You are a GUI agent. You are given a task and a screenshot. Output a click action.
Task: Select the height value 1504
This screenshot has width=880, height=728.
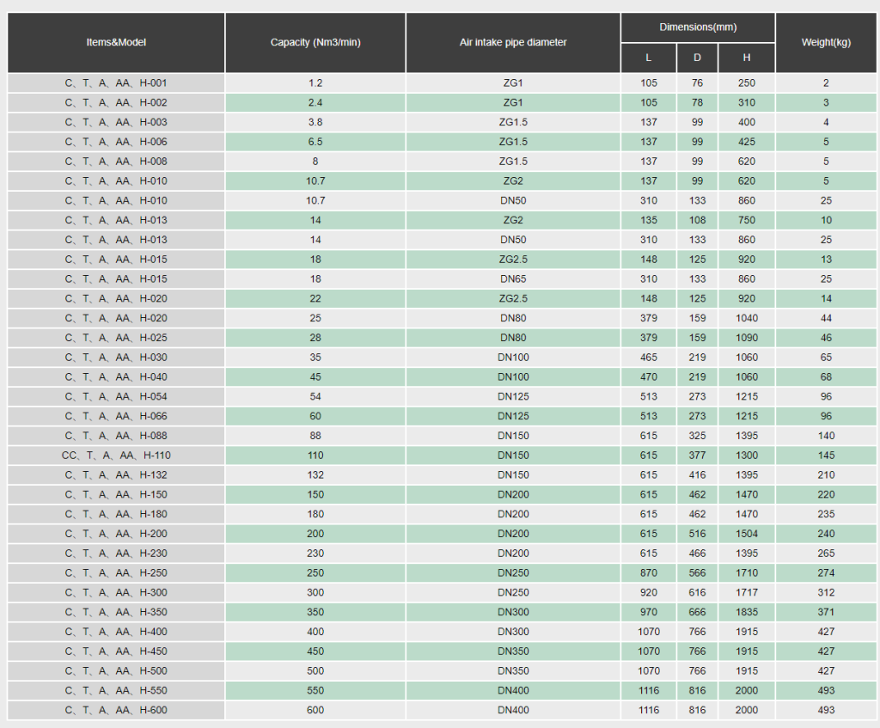747,534
